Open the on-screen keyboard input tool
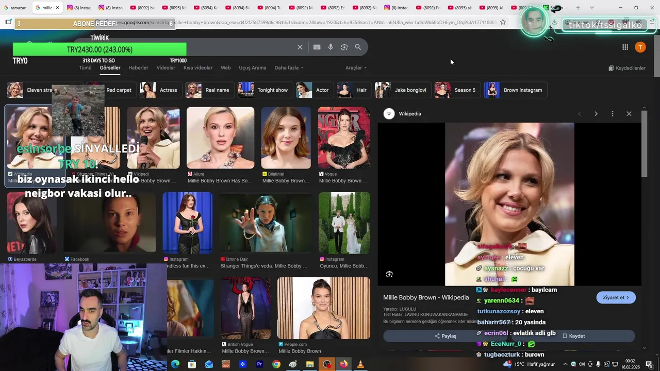 (x=317, y=47)
